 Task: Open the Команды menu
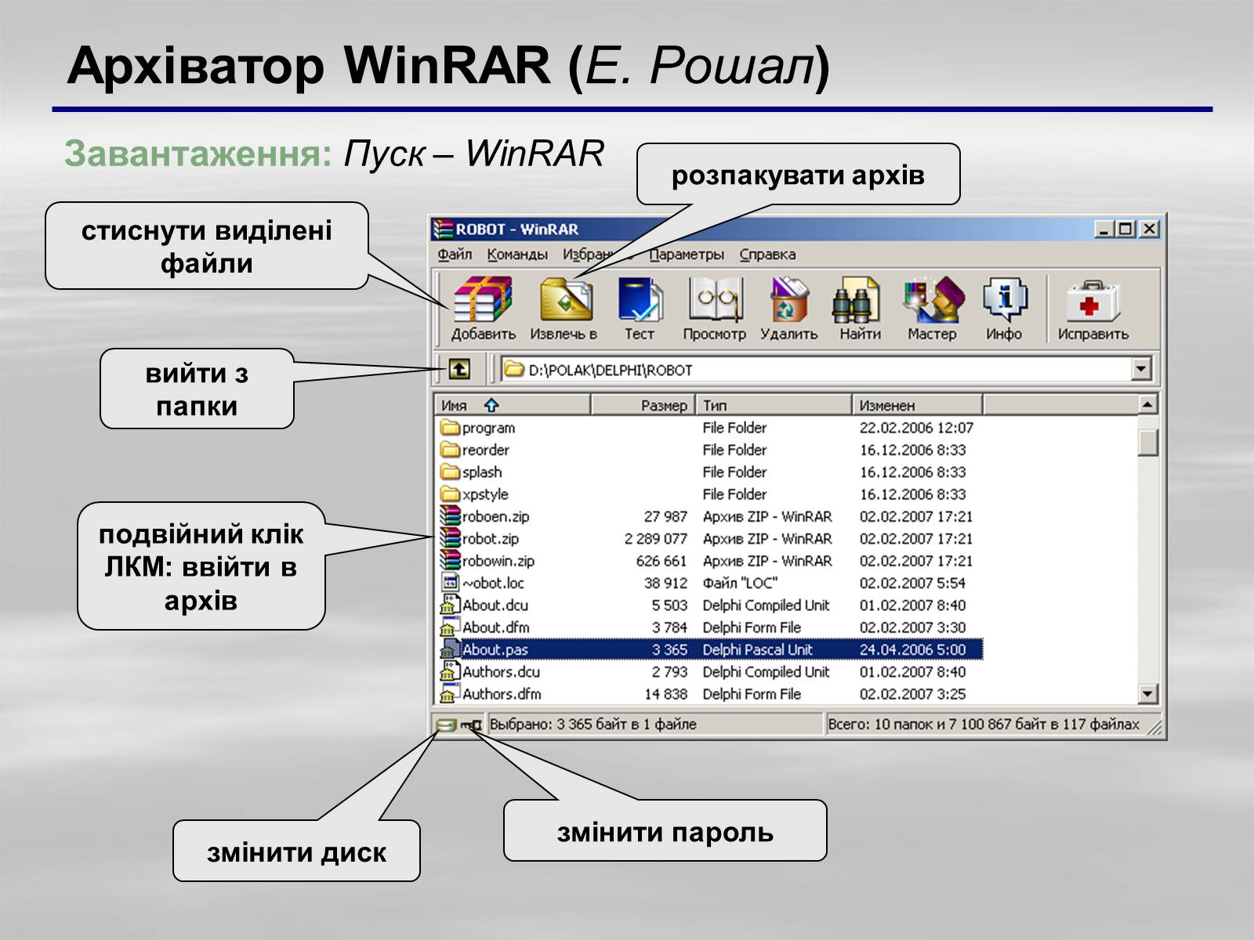pyautogui.click(x=517, y=254)
